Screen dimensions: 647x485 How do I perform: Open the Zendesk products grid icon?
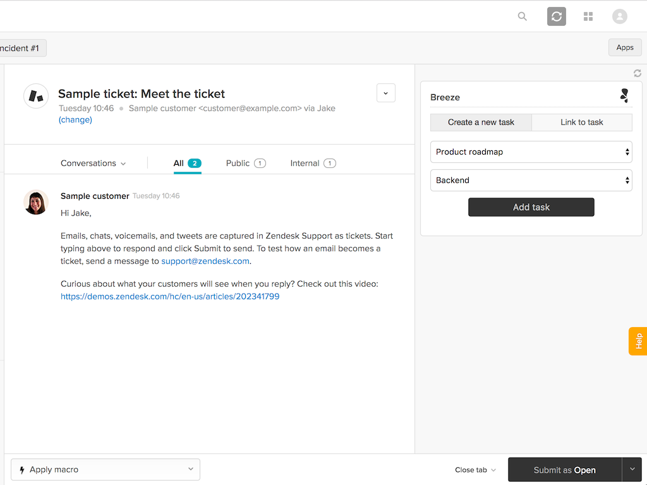tap(588, 16)
